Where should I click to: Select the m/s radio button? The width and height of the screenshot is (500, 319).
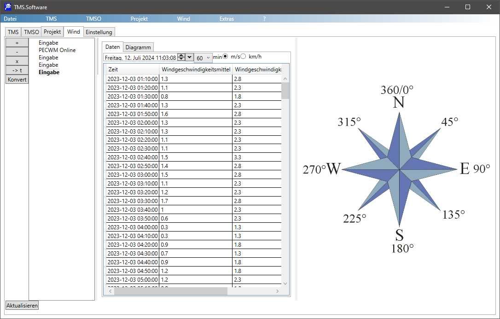(x=225, y=57)
